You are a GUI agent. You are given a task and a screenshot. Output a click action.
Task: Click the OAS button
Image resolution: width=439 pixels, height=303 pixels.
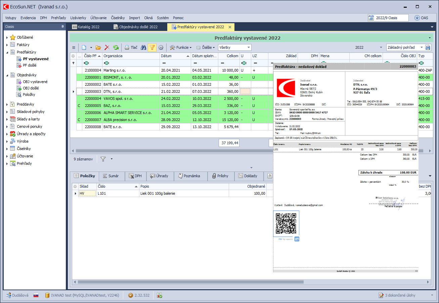pyautogui.click(x=421, y=18)
